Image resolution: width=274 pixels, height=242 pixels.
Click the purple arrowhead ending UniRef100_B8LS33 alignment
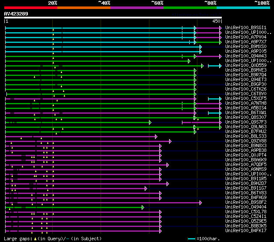[x=156, y=136]
